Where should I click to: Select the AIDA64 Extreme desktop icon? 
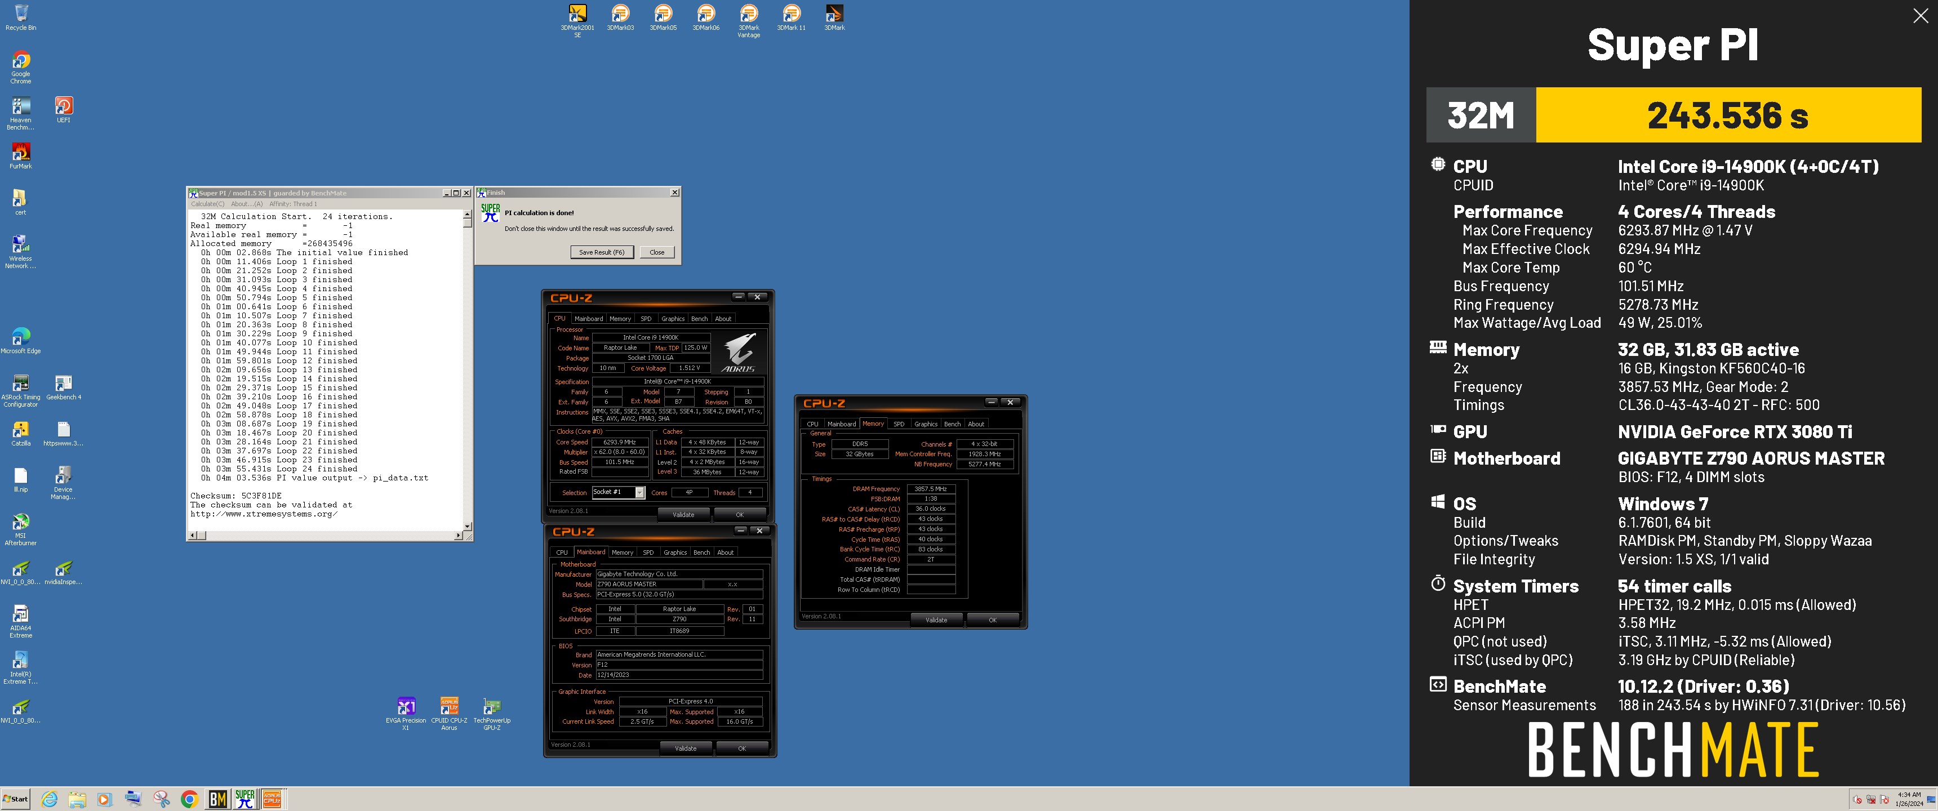(x=21, y=621)
